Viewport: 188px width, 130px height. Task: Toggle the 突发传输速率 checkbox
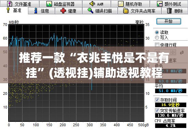pos(157,110)
